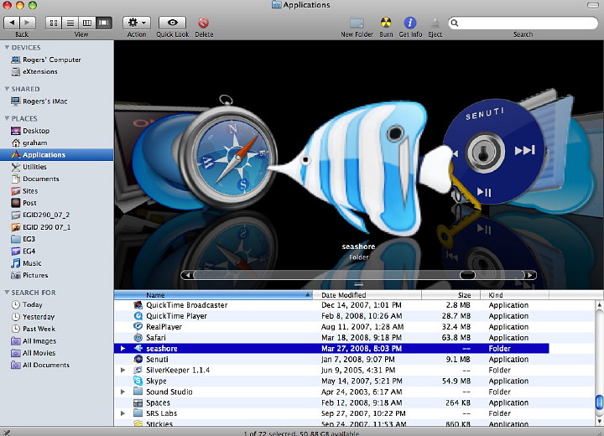Switch to column view mode

[87, 23]
